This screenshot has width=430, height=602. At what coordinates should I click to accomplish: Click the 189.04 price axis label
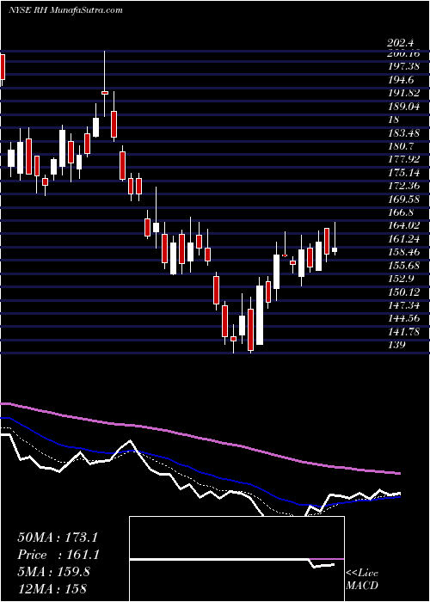406,107
